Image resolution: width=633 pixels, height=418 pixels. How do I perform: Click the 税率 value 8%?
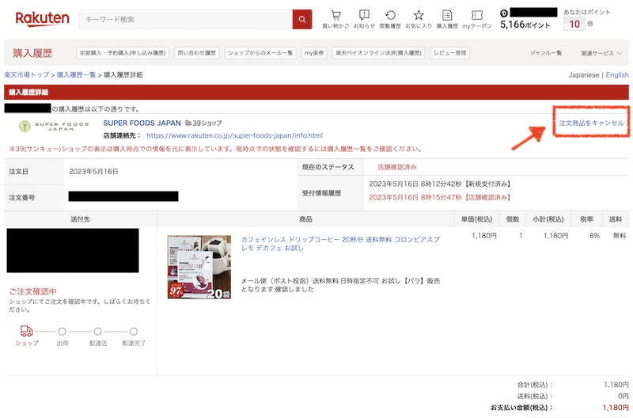pos(594,235)
